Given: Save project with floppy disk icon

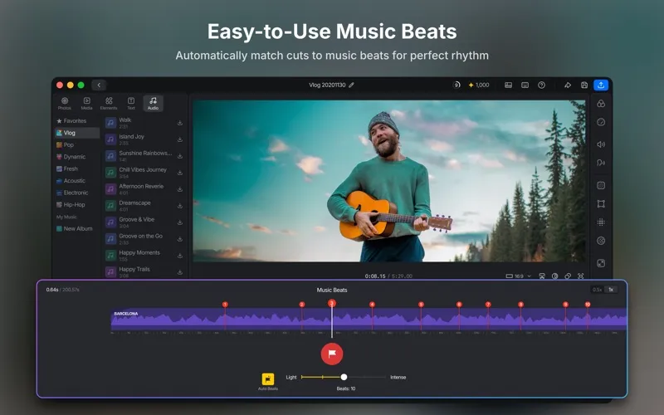Looking at the screenshot, I should 584,85.
